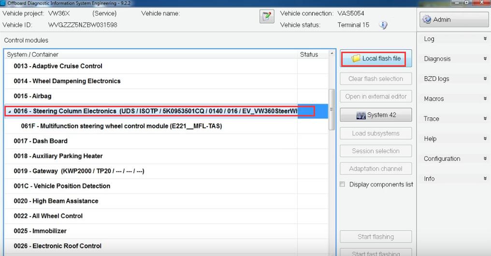This screenshot has height=256, width=491.
Task: Toggle Display components list checkbox
Action: coord(342,185)
